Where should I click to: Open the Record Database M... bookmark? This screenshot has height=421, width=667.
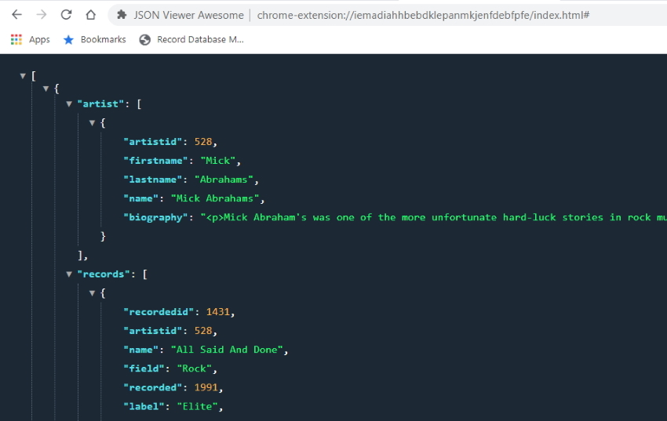pyautogui.click(x=200, y=39)
